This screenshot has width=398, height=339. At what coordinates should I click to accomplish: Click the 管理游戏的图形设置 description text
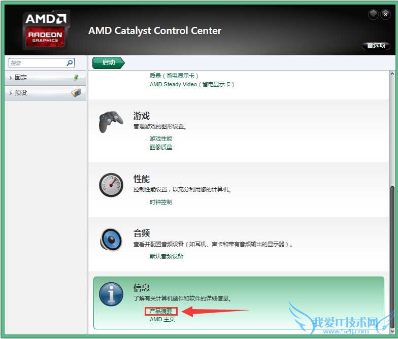coord(160,126)
